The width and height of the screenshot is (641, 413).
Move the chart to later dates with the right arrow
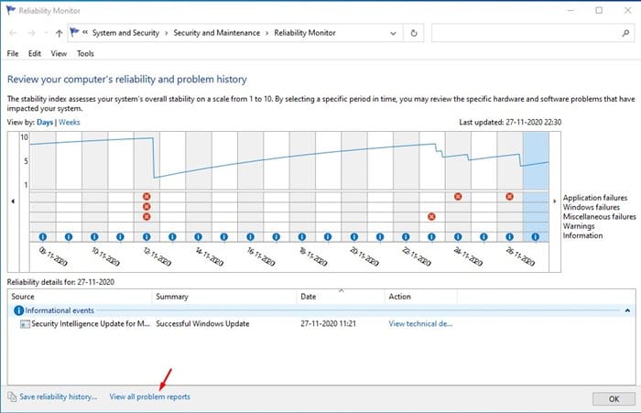555,201
